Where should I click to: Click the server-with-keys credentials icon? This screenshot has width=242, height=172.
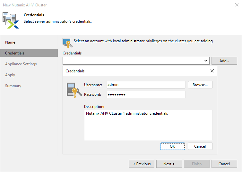click(72, 90)
